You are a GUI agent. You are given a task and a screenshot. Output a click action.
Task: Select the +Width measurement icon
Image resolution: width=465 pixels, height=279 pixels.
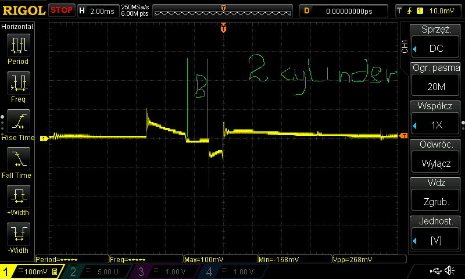pyautogui.click(x=19, y=196)
